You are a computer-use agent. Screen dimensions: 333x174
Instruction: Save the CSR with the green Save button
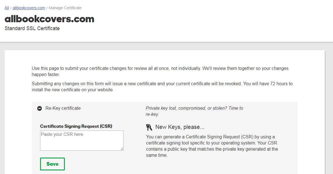coord(52,164)
